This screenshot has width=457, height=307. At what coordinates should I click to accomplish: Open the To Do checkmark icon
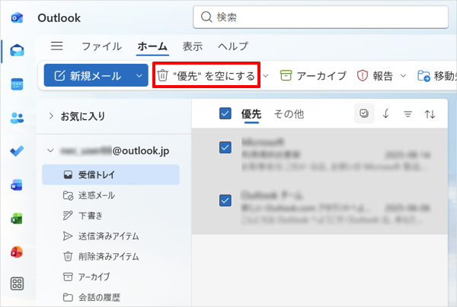(x=17, y=151)
